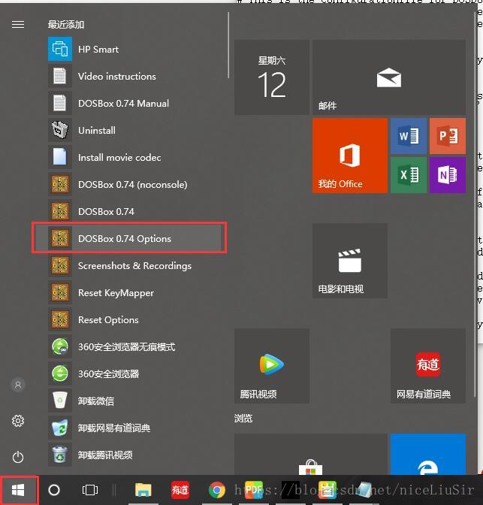Open the HP Smart app icon
Viewport: 483px width, 505px height.
pyautogui.click(x=60, y=49)
